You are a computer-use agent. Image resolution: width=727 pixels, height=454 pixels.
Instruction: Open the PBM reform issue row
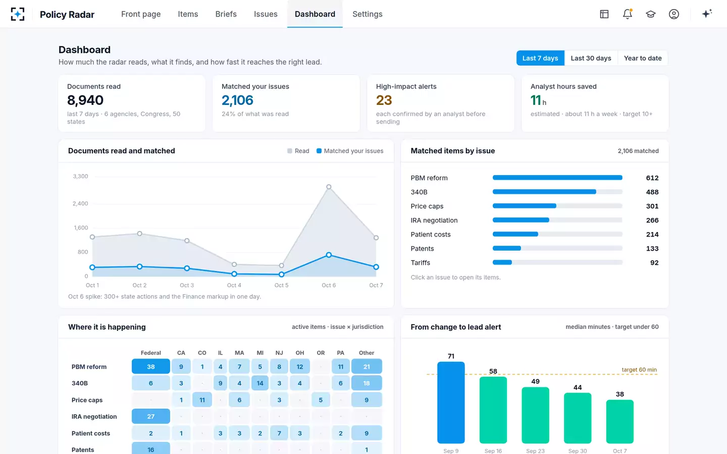[x=535, y=178]
